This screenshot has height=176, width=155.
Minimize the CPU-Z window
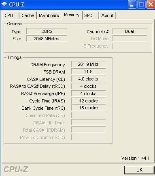tap(132, 4)
